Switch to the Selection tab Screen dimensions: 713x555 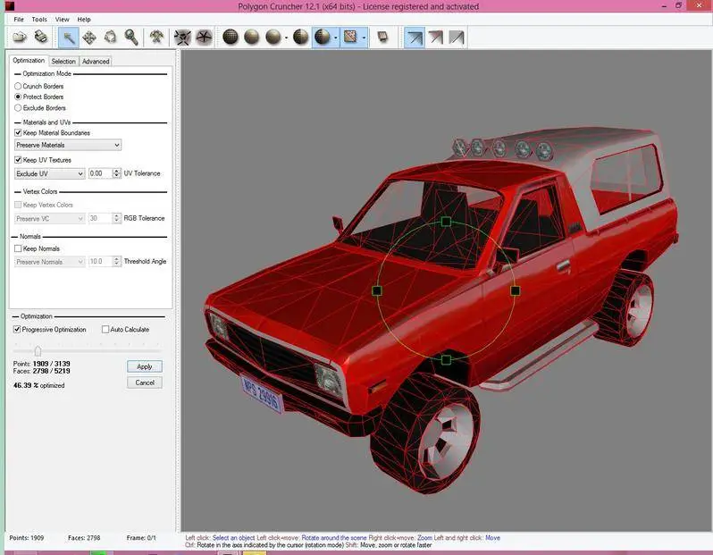63,62
